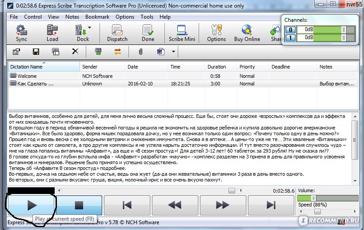Click the rename dictation cassette icon
Screen dimensions: 364x230
(x=56, y=51)
